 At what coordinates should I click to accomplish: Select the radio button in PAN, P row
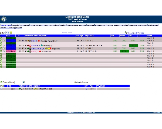pos(4,41)
